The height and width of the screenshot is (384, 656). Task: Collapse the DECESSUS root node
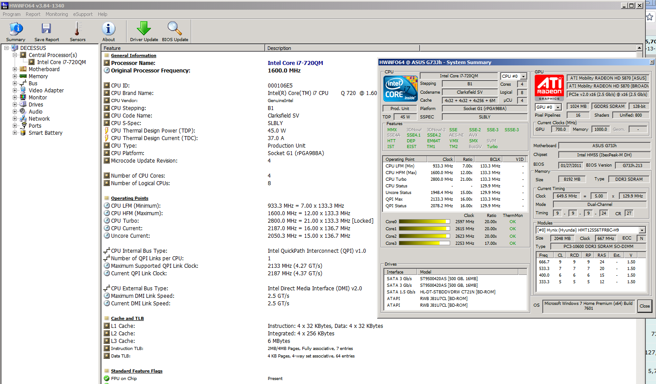point(6,48)
